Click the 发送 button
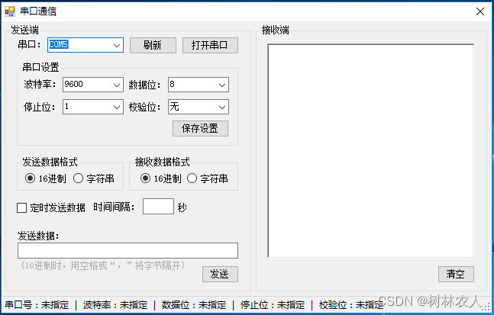This screenshot has width=494, height=315. click(220, 274)
